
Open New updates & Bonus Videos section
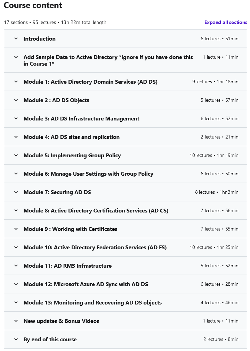click(x=125, y=321)
